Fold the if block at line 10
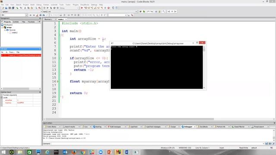Image resolution: width=276 pixels, height=155 pixels. pyautogui.click(x=60, y=58)
